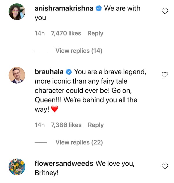Click verified badge next to brauhala

(69, 71)
